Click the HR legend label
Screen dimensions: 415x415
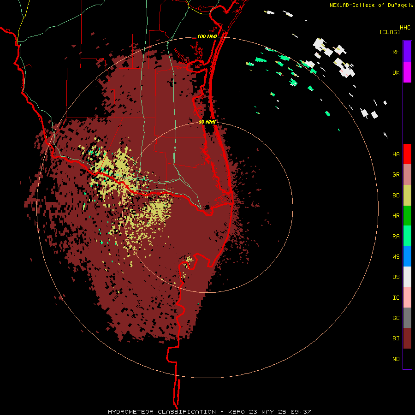tap(396, 215)
